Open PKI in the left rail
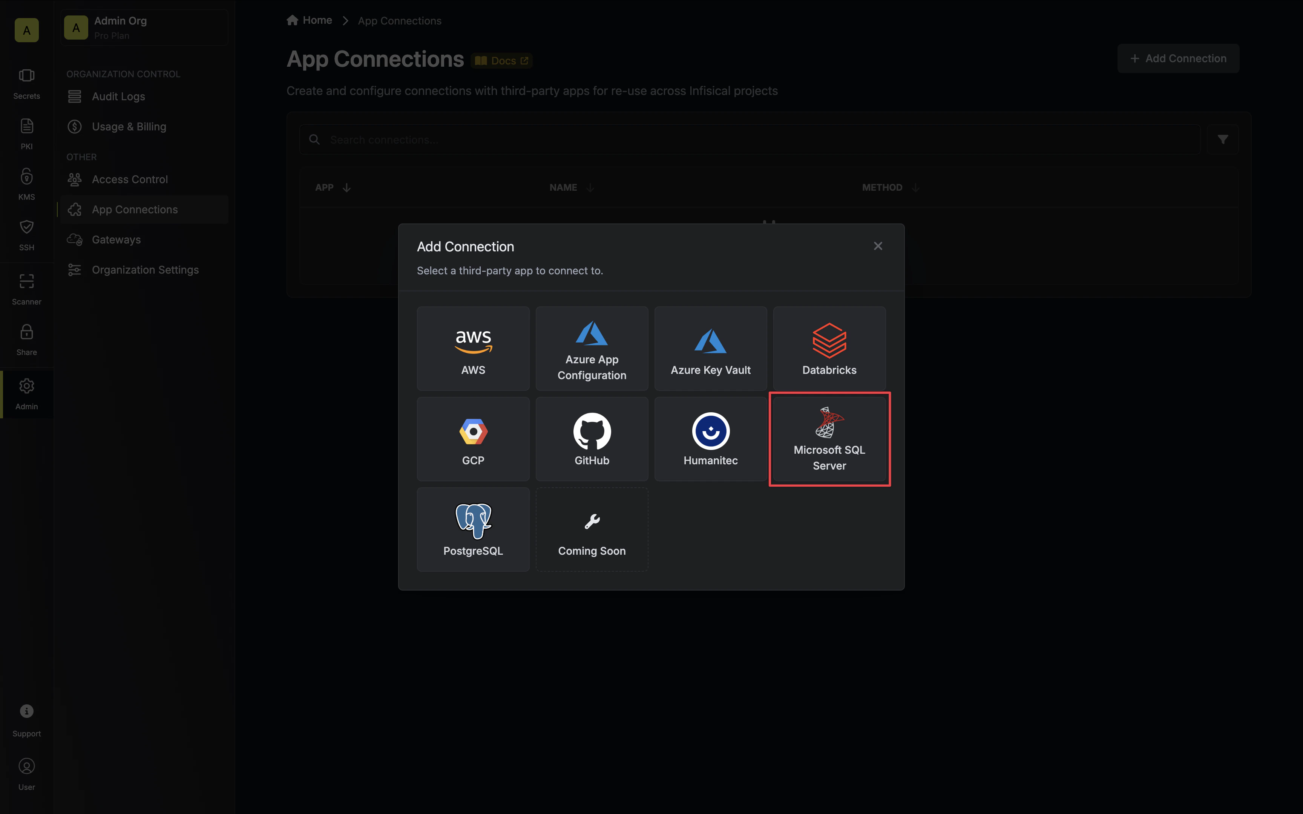Screen dimensions: 1303x814 click(26, 135)
